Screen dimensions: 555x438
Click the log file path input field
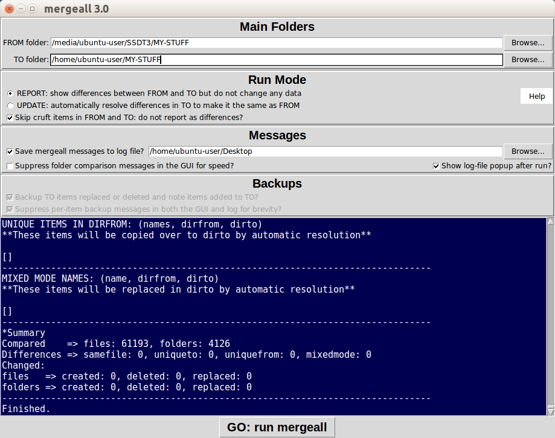point(326,151)
